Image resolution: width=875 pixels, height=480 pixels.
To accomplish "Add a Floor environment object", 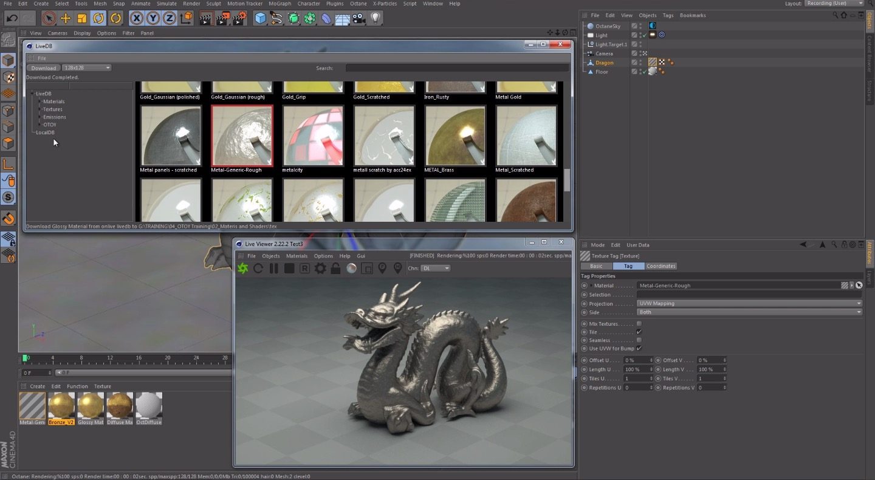I will 343,18.
